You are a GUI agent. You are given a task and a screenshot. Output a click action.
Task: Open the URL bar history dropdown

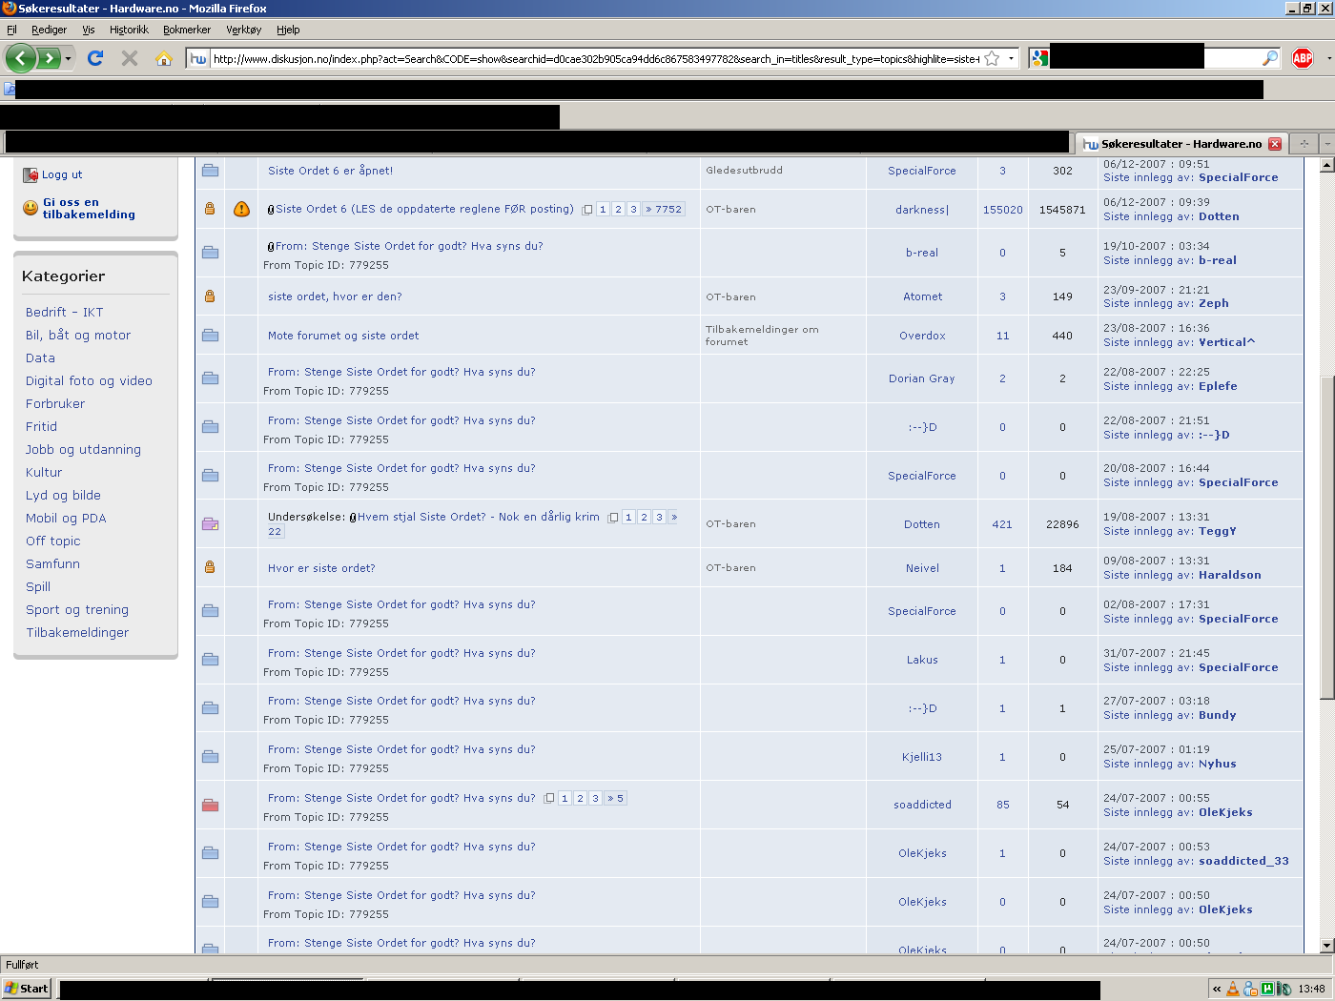(1011, 58)
